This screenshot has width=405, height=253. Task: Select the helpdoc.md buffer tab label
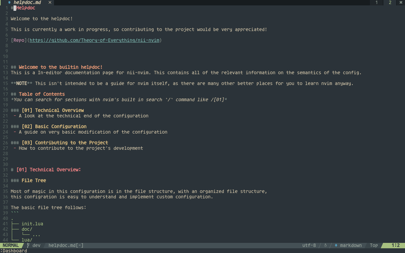[27, 2]
